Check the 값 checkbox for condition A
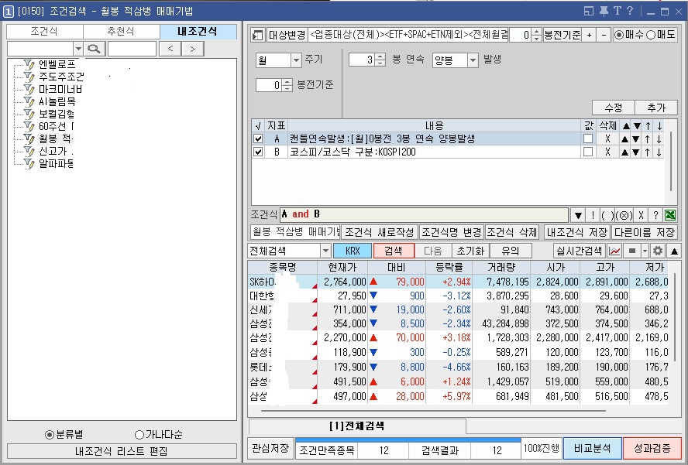This screenshot has width=688, height=465. pyautogui.click(x=588, y=138)
